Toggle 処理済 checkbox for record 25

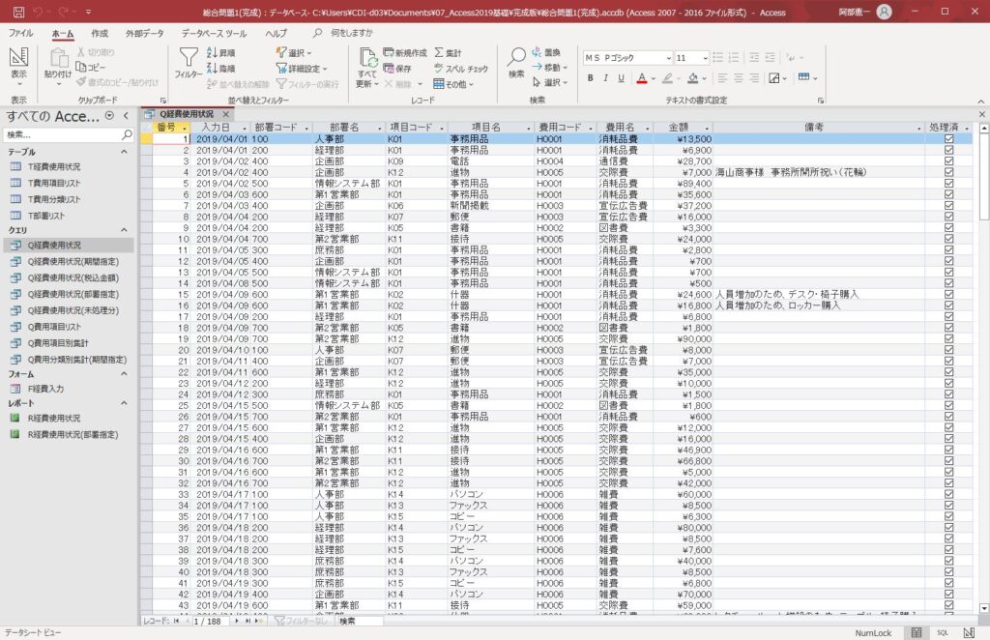[x=948, y=405]
